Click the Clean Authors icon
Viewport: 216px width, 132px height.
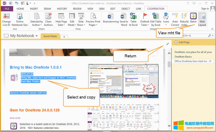pos(48,17)
